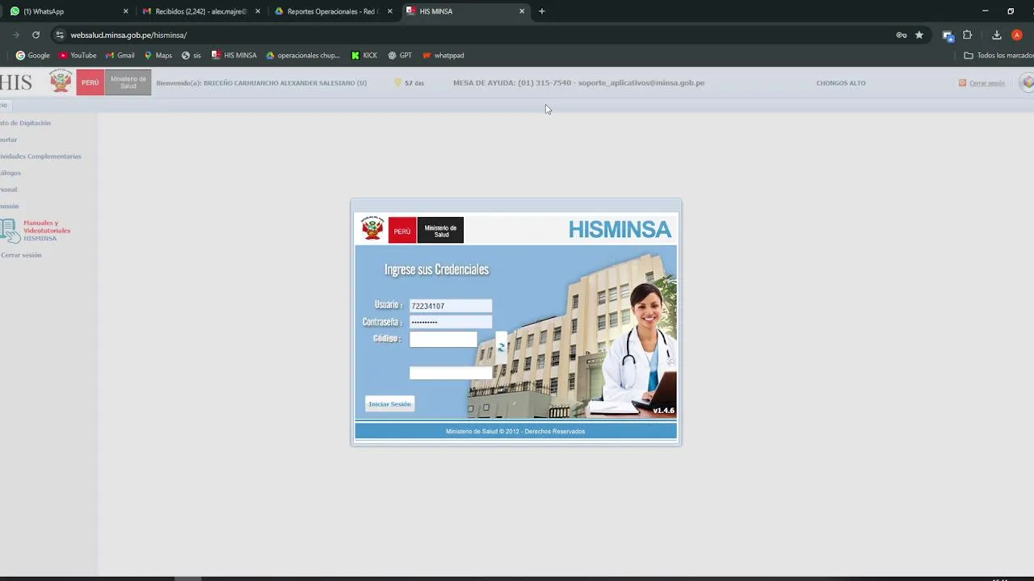This screenshot has height=581, width=1034.
Task: Open the Todos los marcadores folder
Action: (x=998, y=56)
